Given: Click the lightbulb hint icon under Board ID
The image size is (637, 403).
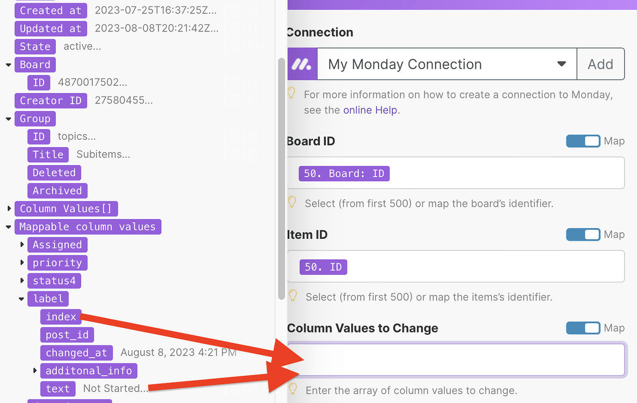Looking at the screenshot, I should [292, 203].
